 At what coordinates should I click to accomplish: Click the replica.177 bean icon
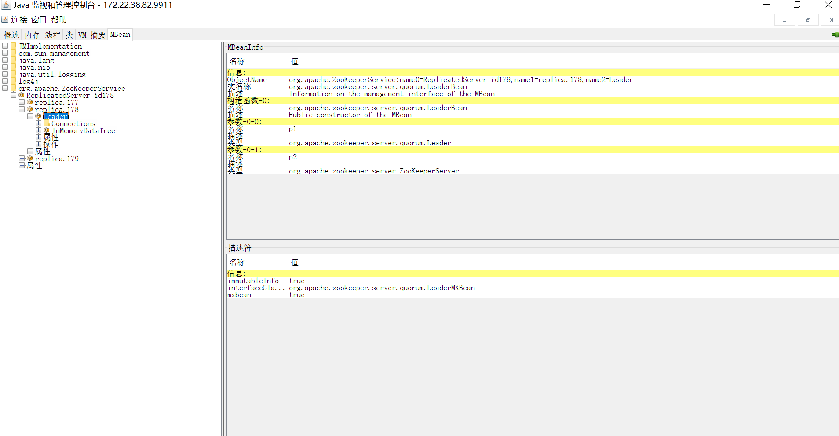click(30, 102)
